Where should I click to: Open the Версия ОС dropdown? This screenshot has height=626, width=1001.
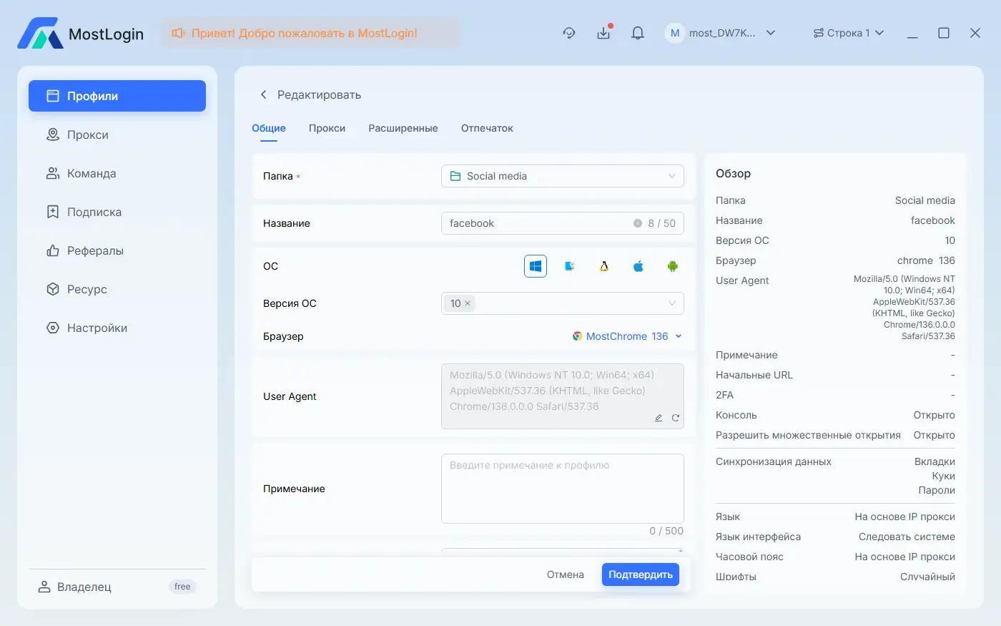[x=563, y=303]
